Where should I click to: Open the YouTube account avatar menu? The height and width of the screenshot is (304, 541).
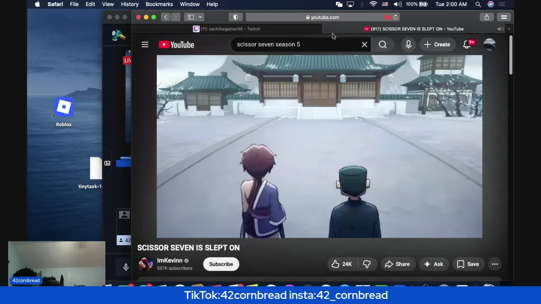[x=489, y=44]
